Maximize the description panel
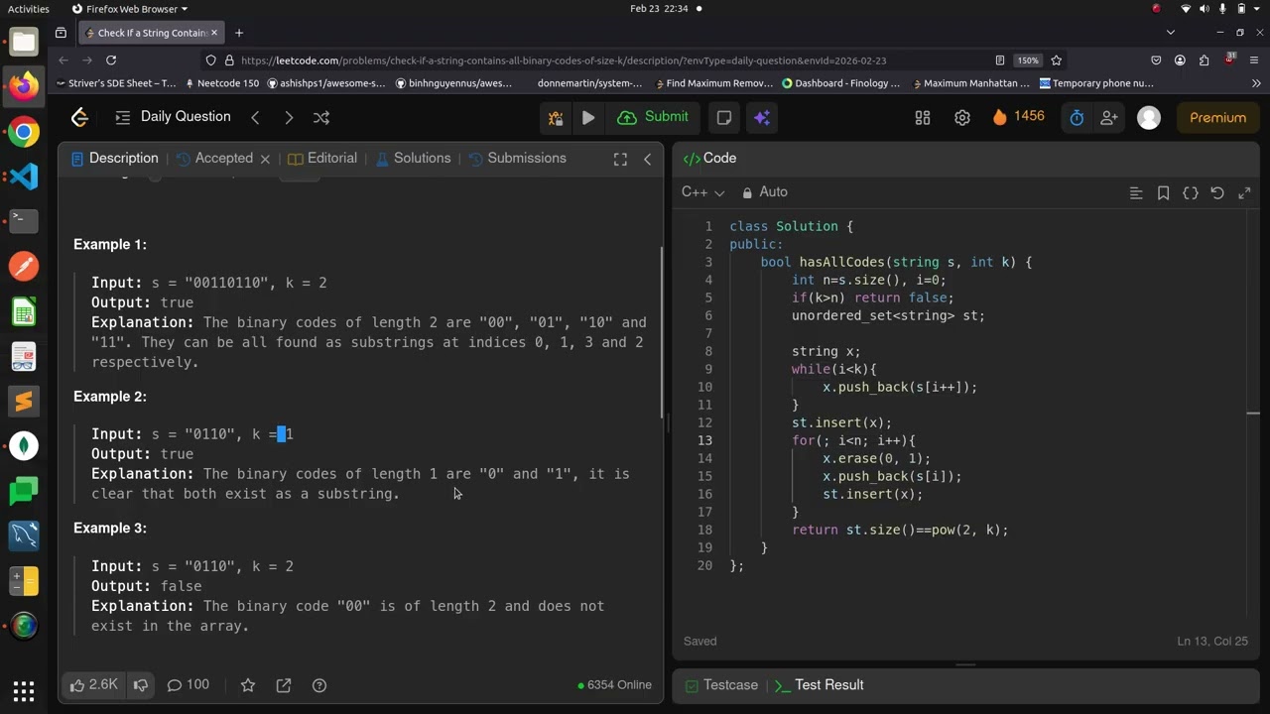1270x714 pixels. pyautogui.click(x=620, y=159)
